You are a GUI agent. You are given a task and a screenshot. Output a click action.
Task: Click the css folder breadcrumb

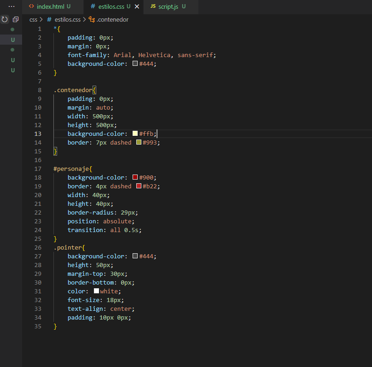(33, 20)
